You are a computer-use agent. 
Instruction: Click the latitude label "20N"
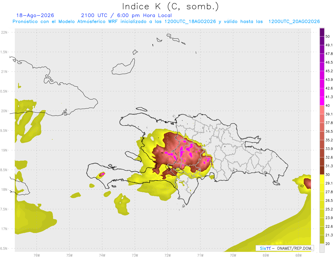(x=4, y=111)
